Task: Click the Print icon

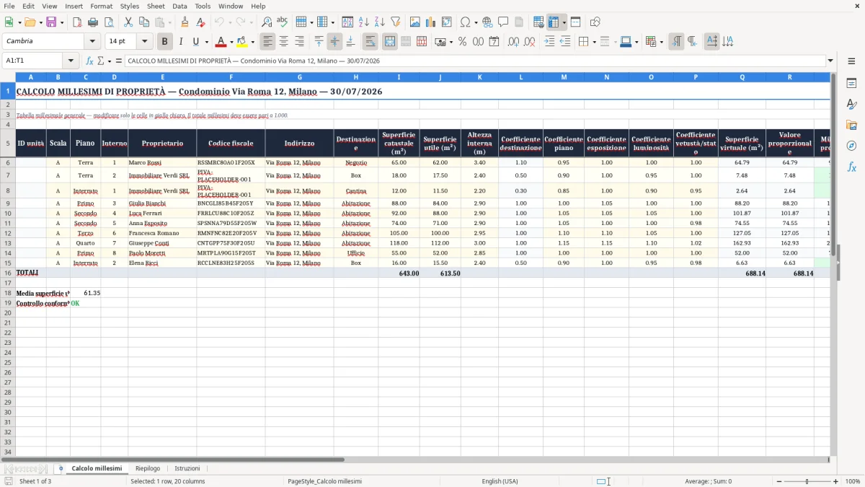Action: pos(93,22)
